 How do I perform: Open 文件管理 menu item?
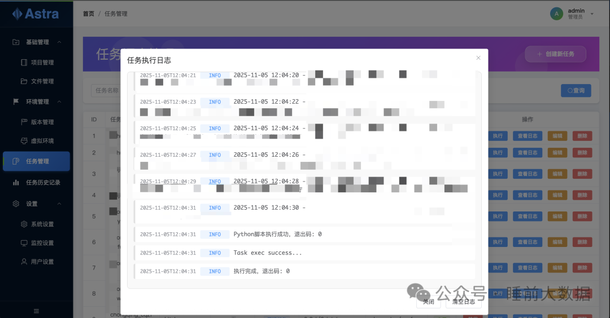tap(36, 81)
